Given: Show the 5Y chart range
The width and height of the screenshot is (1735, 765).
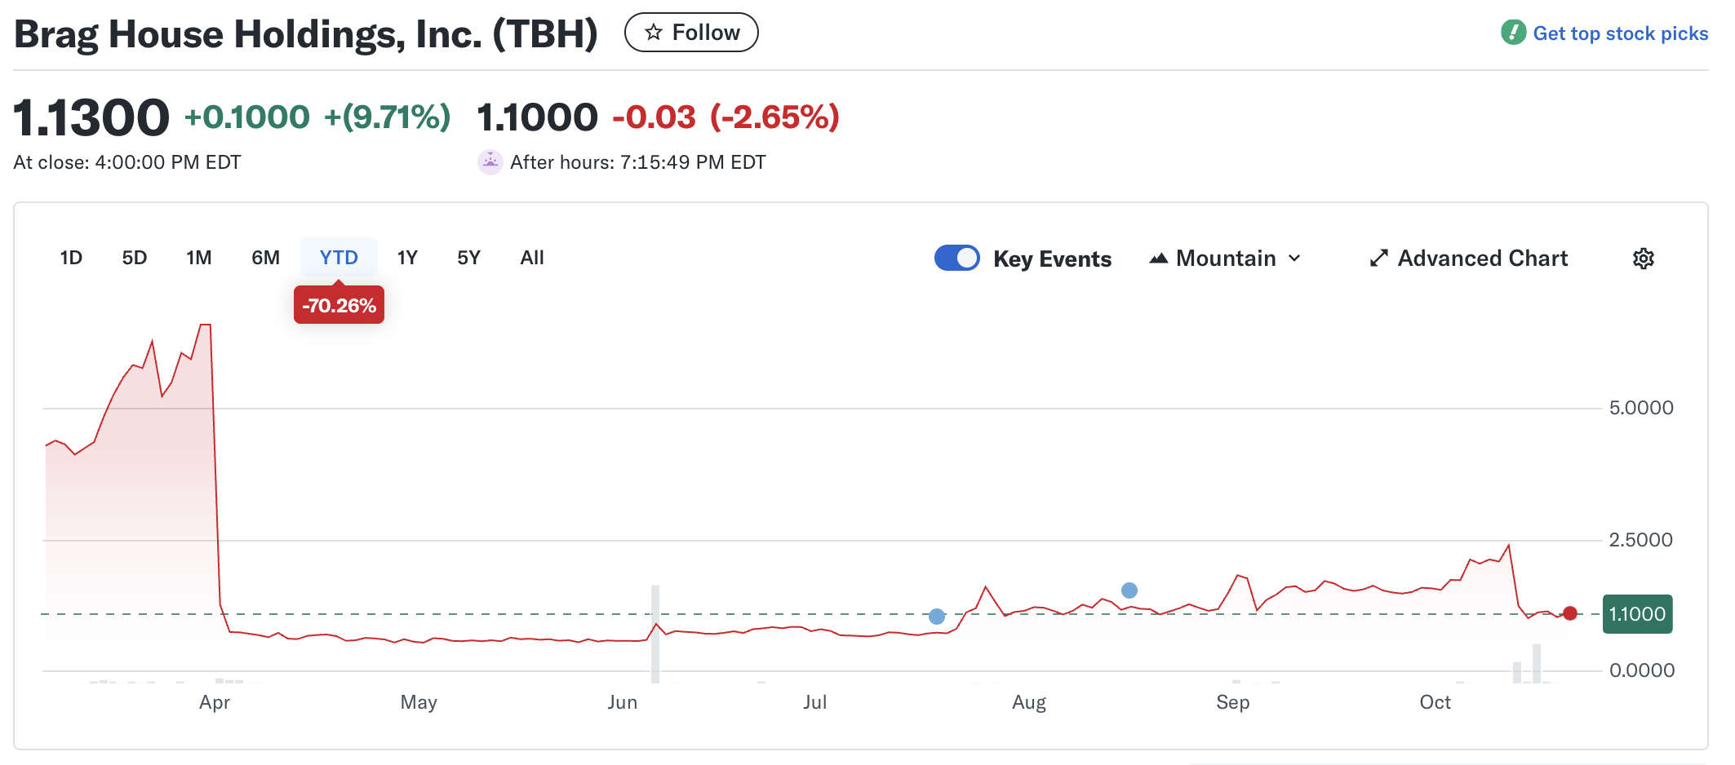Looking at the screenshot, I should click(x=468, y=258).
